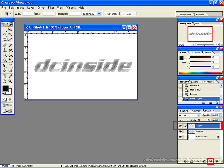The height and width of the screenshot is (168, 224).
Task: Select the Eraser tool
Action: tap(5, 55)
